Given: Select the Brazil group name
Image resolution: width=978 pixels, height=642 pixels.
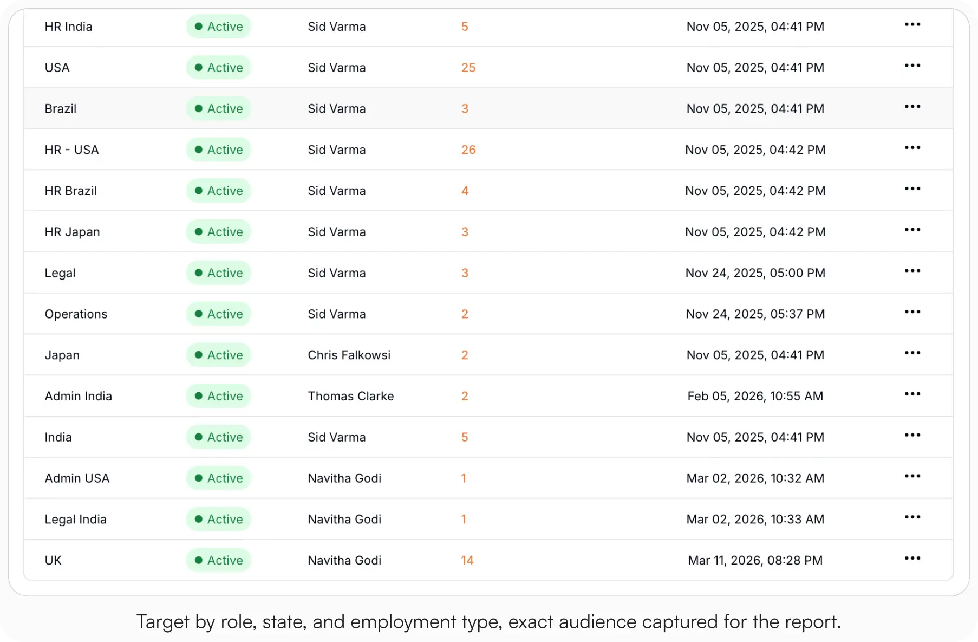Looking at the screenshot, I should point(61,109).
